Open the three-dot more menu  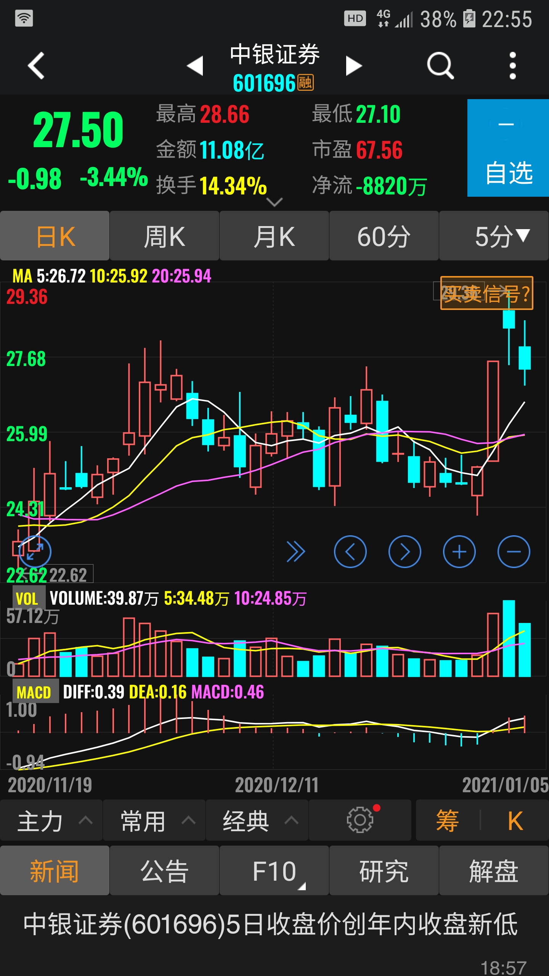tap(513, 66)
